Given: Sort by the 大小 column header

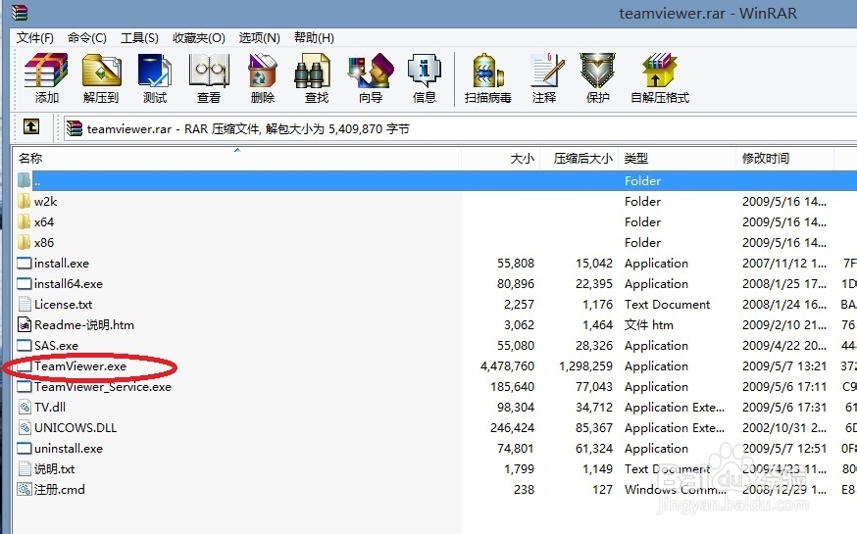Looking at the screenshot, I should (501, 159).
